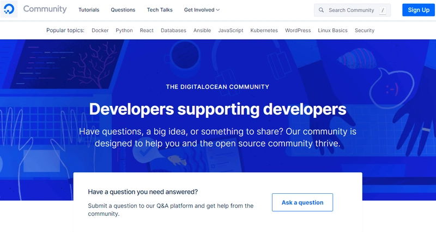Image resolution: width=436 pixels, height=232 pixels.
Task: Go to Tech Talks
Action: (x=160, y=10)
